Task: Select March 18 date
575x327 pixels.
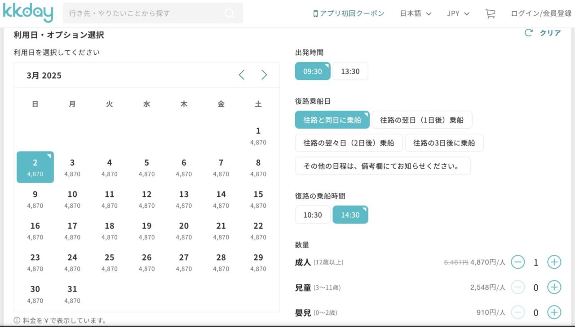Action: (x=110, y=231)
